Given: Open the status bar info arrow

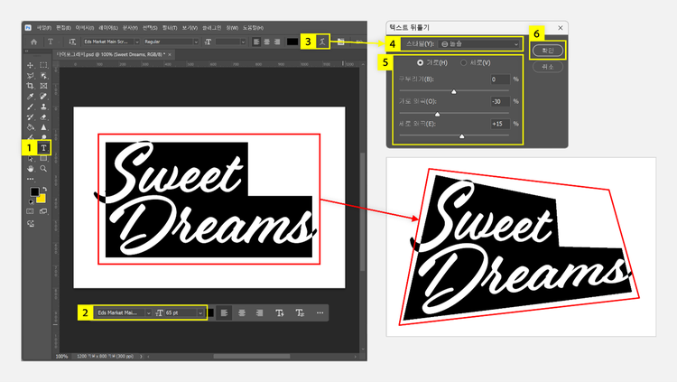Looking at the screenshot, I should click(141, 357).
